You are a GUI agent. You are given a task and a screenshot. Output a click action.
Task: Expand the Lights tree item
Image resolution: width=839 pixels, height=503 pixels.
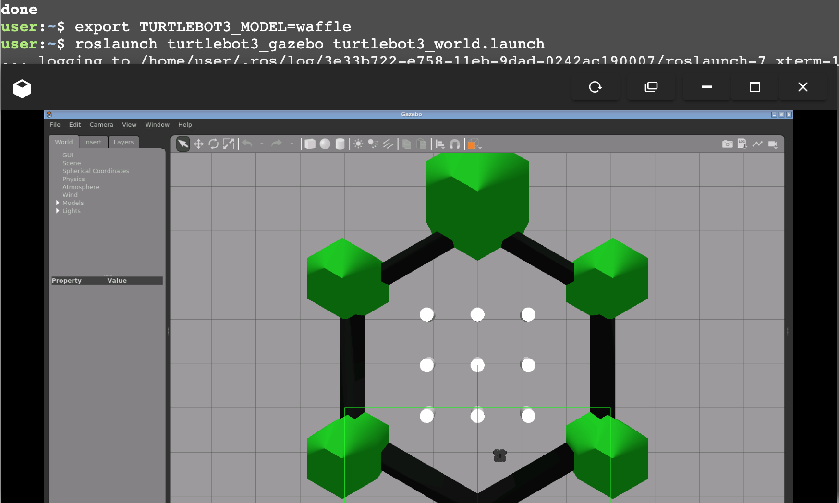58,211
